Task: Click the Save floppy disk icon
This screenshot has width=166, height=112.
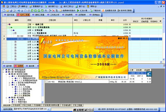Action: click(11, 10)
